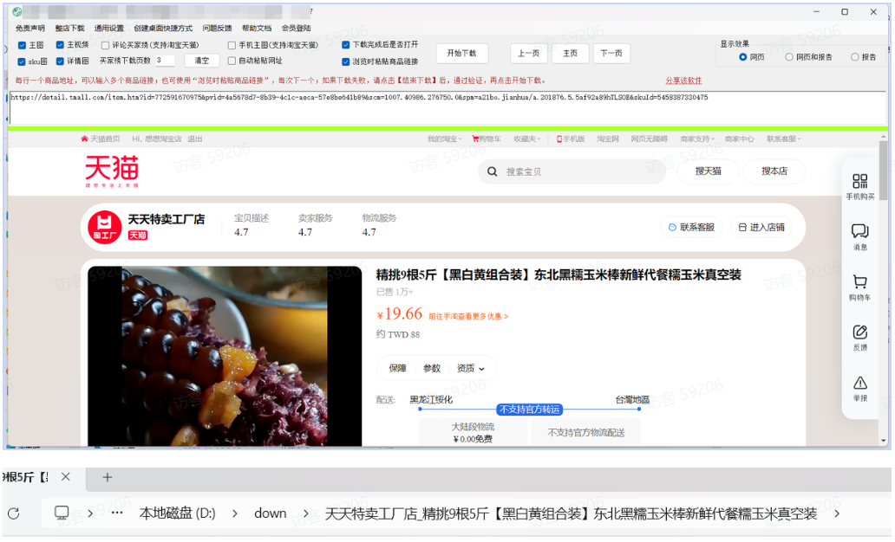The height and width of the screenshot is (542, 895).
Task: Click the refresh icon in File Explorer
Action: (x=14, y=513)
